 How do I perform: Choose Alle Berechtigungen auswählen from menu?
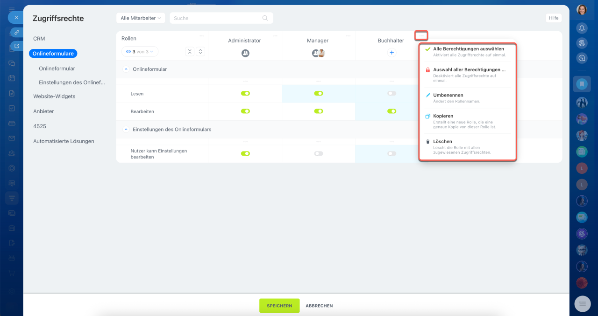468,52
